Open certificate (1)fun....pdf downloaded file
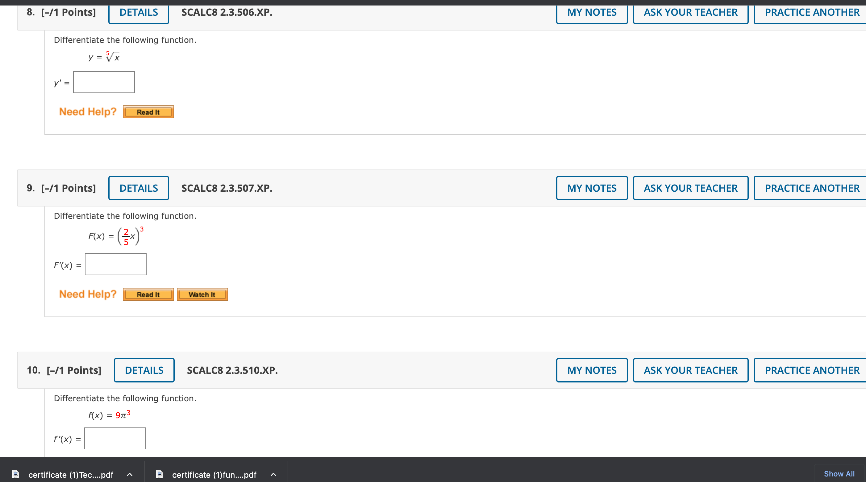The height and width of the screenshot is (482, 866). 214,475
